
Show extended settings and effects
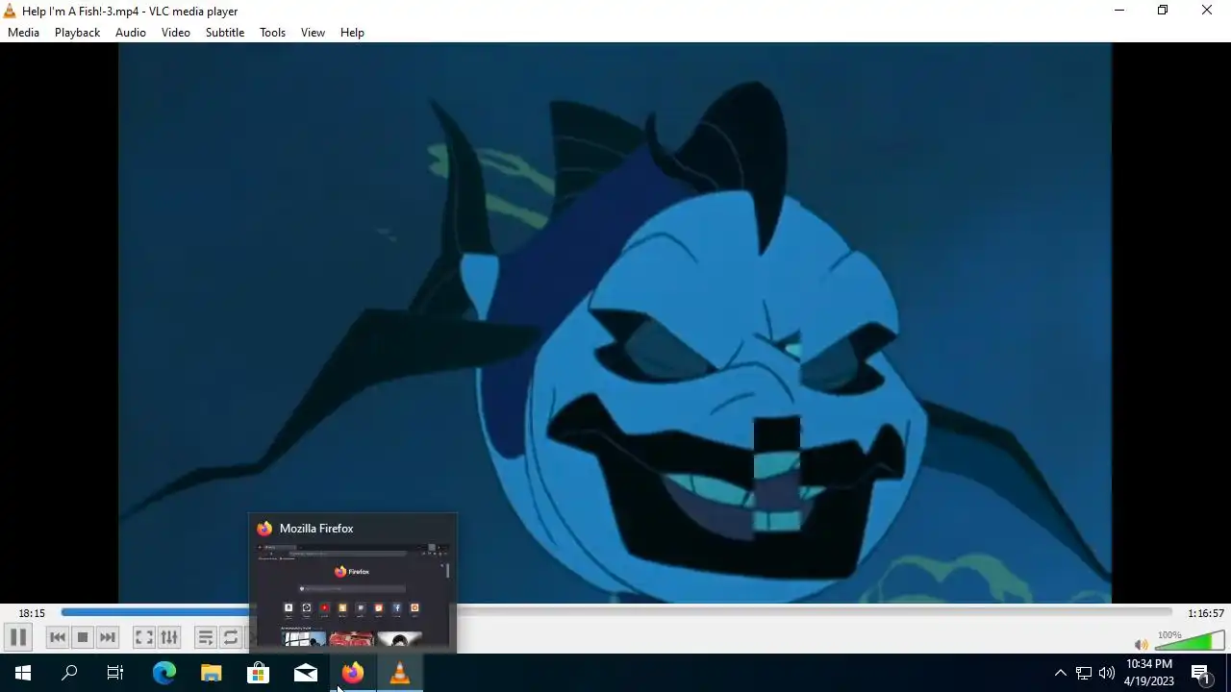169,637
